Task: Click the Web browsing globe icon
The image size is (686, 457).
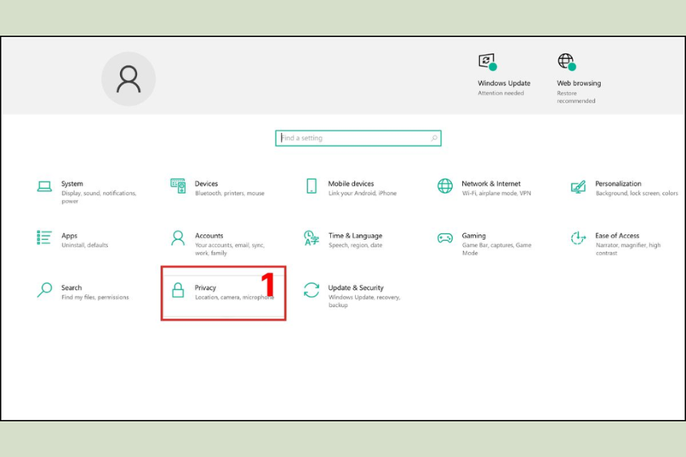Action: pos(567,62)
